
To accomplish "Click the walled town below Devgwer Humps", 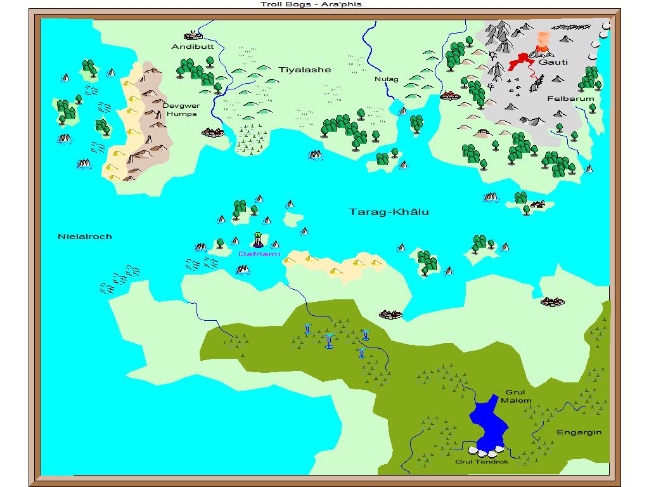I will coord(213,133).
